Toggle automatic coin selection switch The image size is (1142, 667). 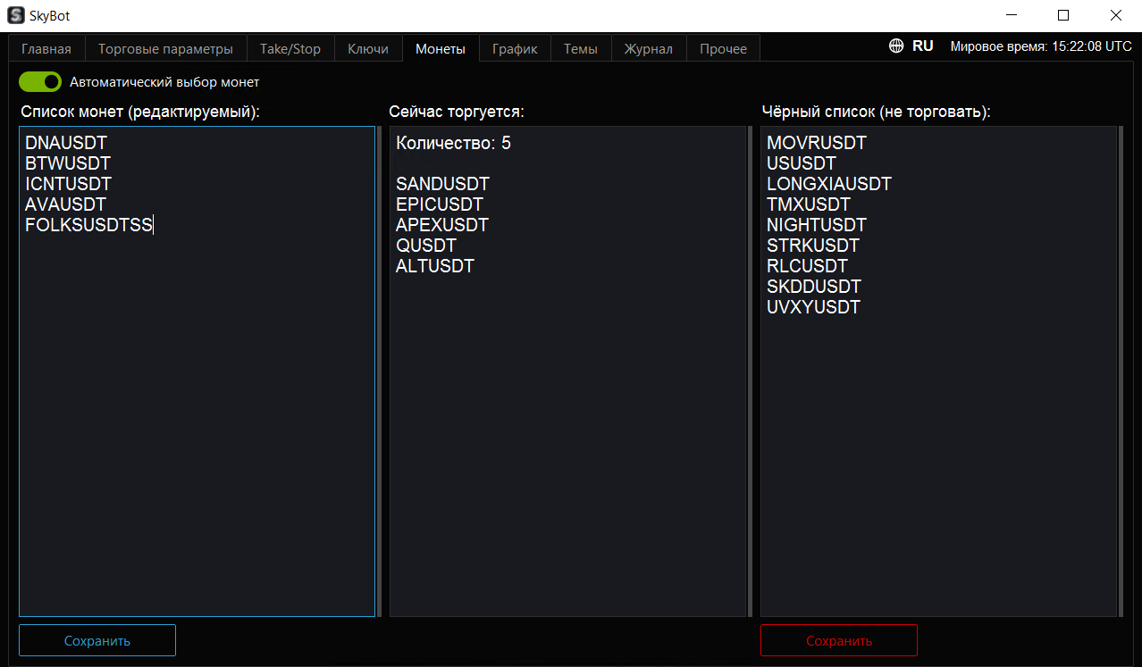[x=40, y=82]
